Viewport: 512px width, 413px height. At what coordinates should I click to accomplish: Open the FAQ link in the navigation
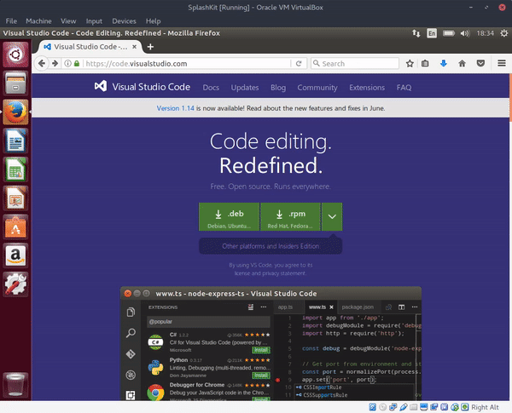tap(404, 88)
